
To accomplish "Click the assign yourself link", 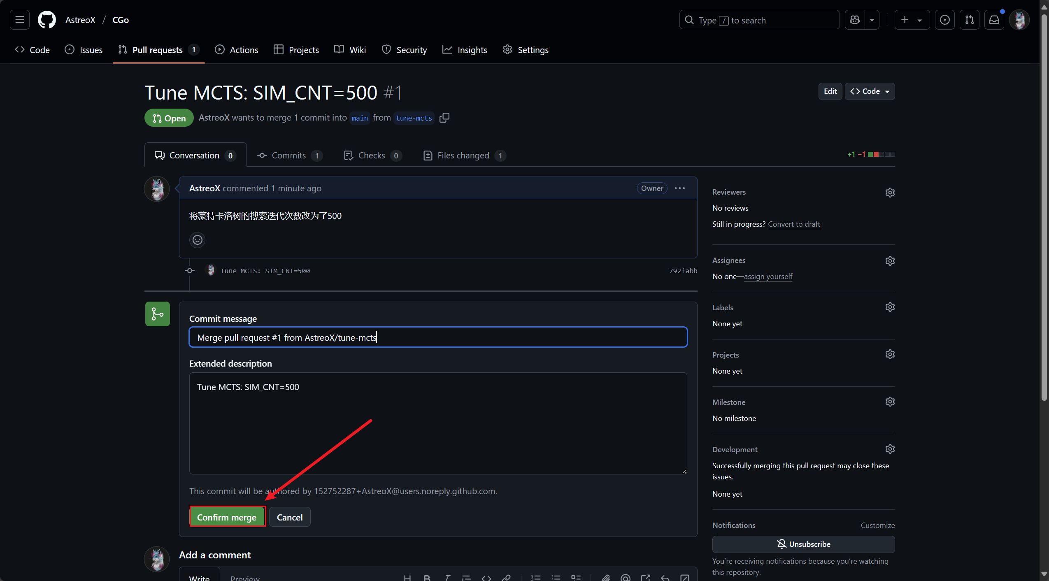I will click(768, 276).
